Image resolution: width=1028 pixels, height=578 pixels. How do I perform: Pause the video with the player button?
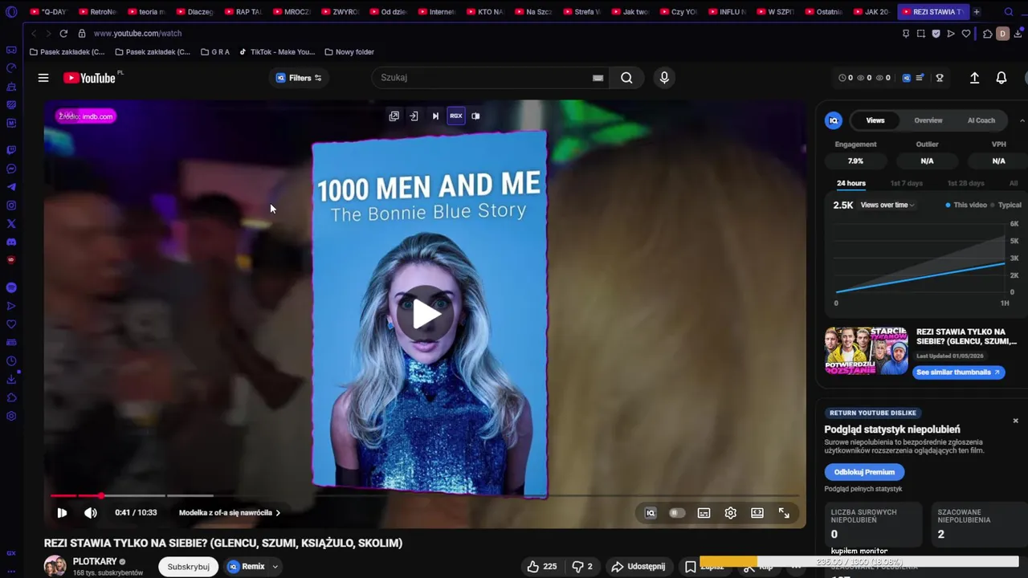(x=62, y=513)
